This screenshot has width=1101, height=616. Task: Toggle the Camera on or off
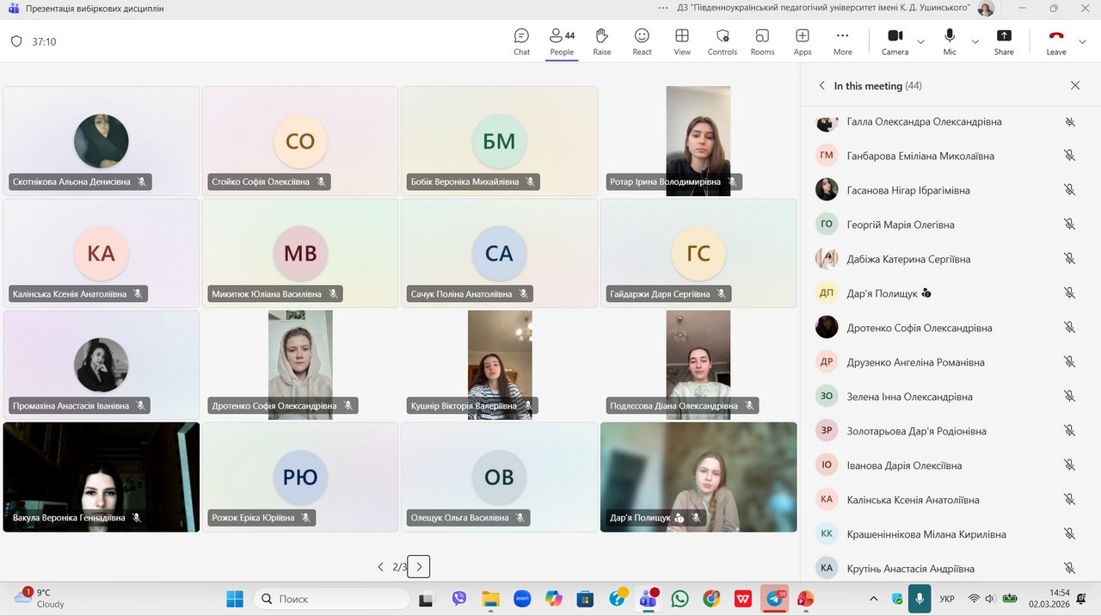[x=895, y=41]
